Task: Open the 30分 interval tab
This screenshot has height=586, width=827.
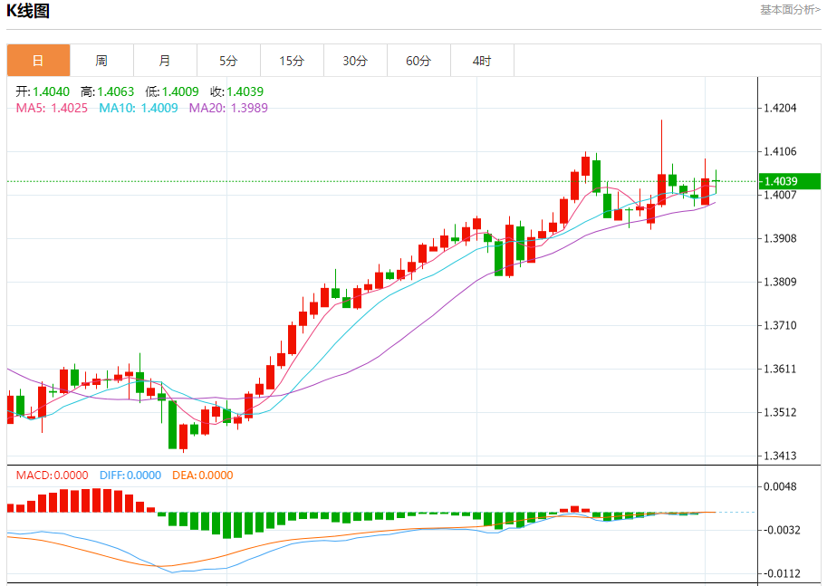Action: pos(355,61)
